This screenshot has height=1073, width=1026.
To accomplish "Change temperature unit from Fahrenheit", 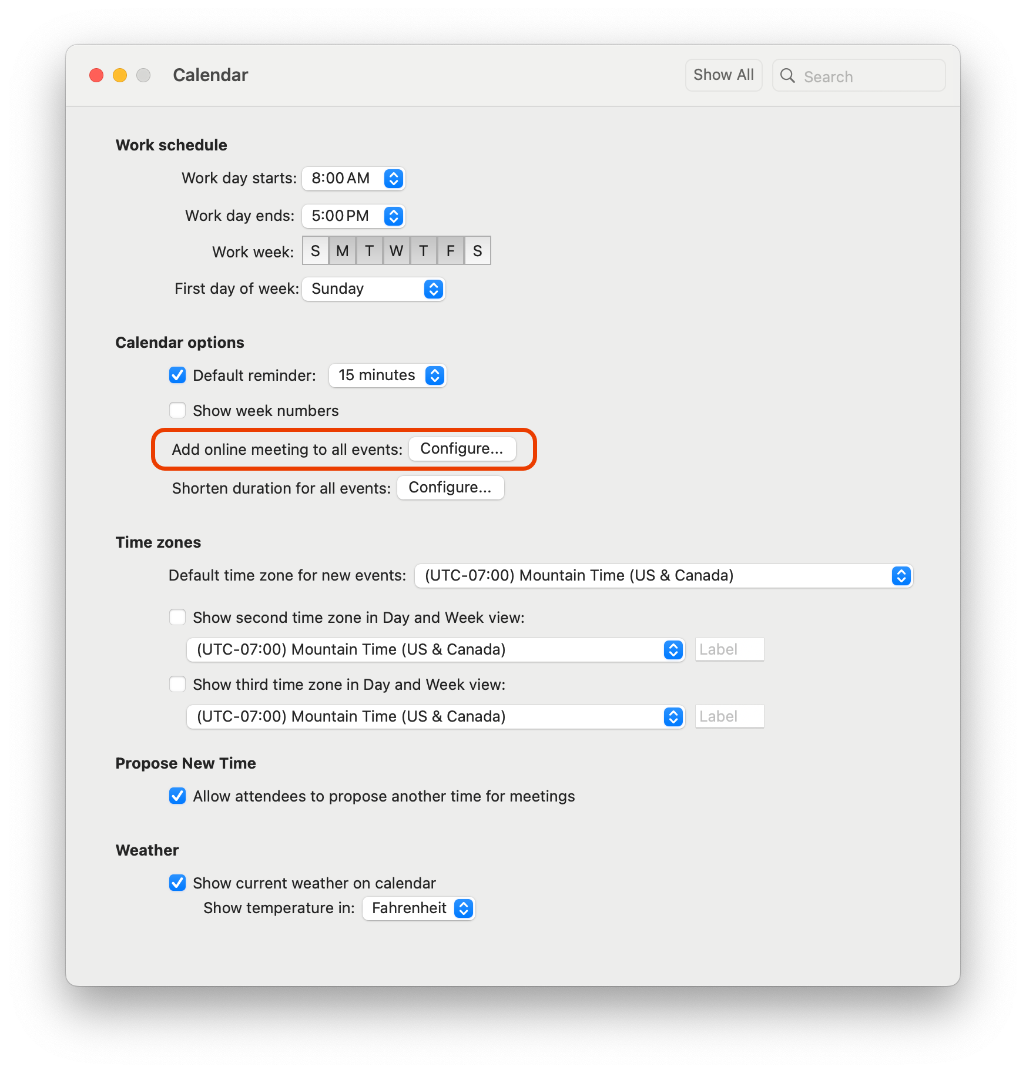I will tap(418, 908).
